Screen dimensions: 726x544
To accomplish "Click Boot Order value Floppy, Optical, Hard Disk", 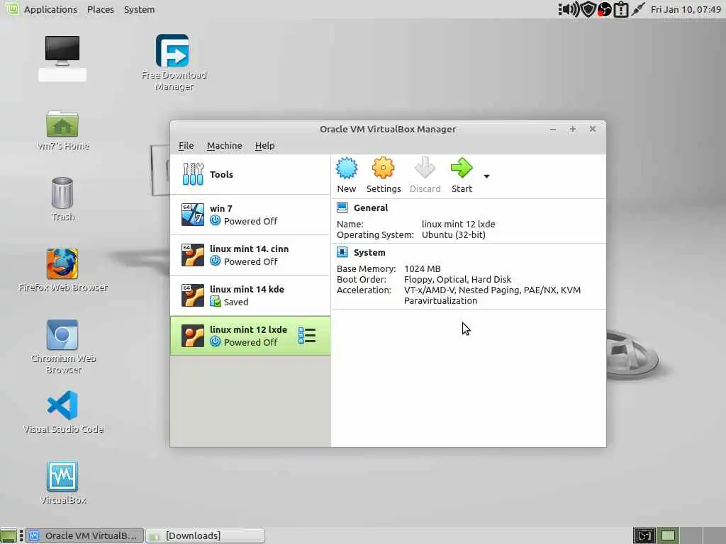I will point(457,279).
